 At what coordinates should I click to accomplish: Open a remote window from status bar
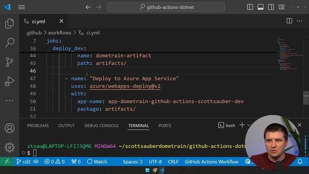click(7, 161)
